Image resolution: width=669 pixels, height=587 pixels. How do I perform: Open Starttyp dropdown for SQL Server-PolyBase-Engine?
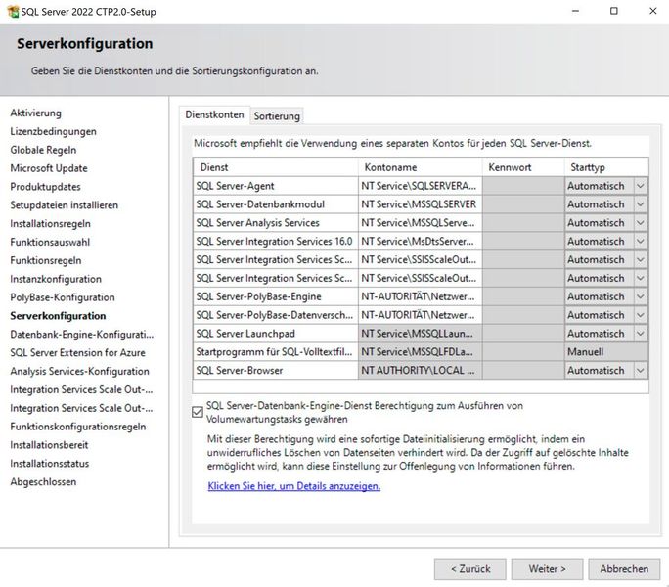(641, 296)
